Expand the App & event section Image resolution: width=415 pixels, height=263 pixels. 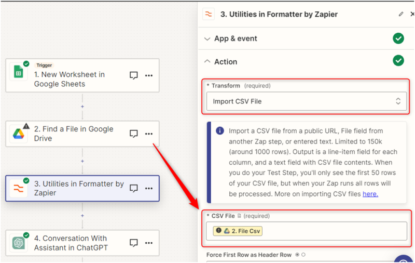pos(208,38)
